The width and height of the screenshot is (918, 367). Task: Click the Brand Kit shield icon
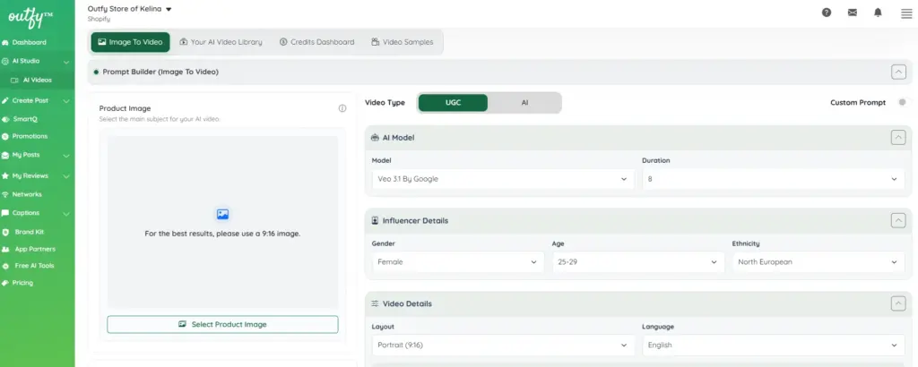5,232
